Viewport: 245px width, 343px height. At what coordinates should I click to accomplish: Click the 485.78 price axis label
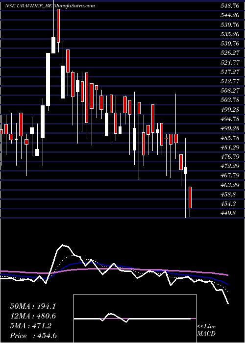pos(230,138)
